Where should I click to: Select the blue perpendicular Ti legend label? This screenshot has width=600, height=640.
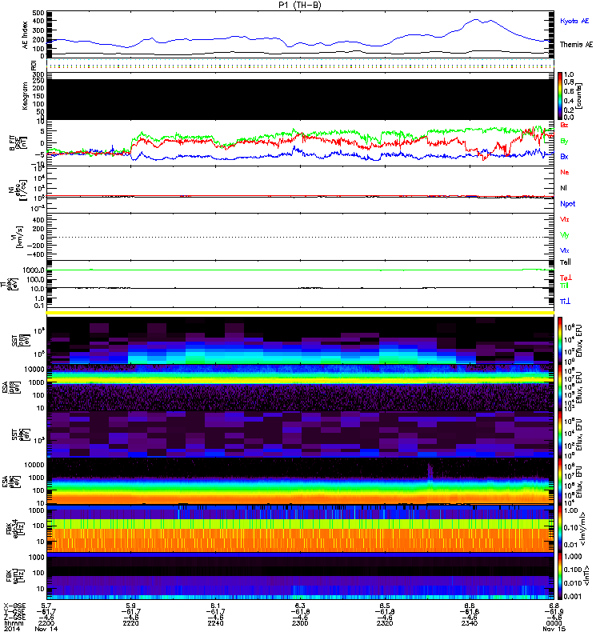tap(565, 302)
